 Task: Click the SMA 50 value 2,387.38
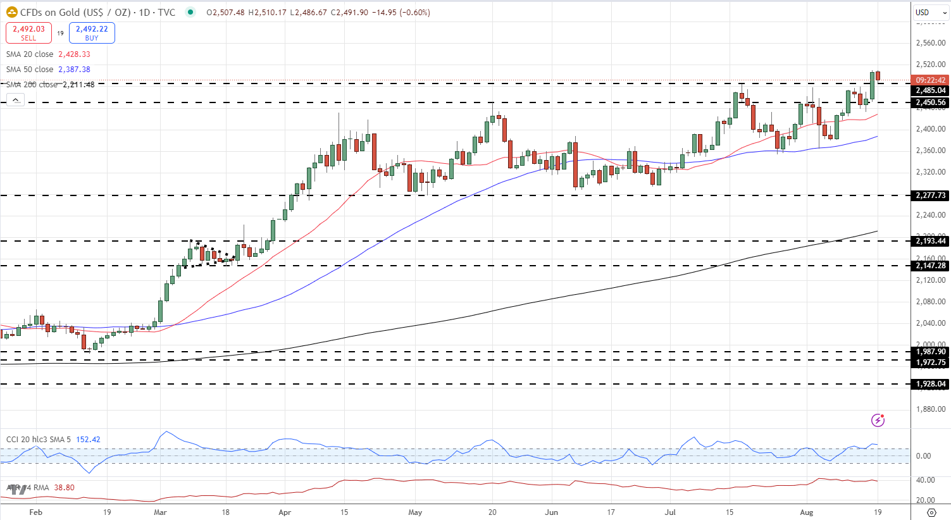point(74,70)
